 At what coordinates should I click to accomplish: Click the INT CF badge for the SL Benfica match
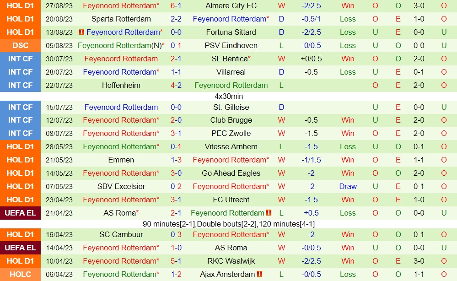(x=21, y=59)
